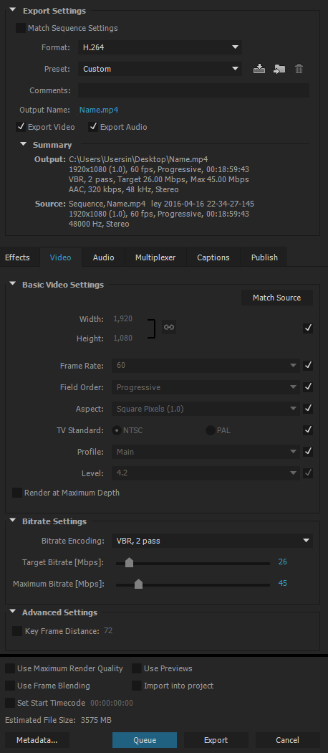
Task: Open the Preset Custom dropdown
Action: tap(160, 69)
